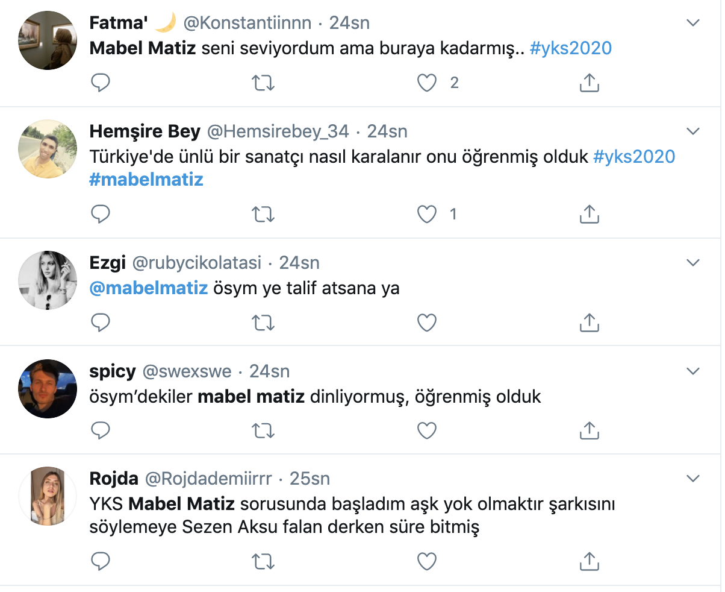Viewport: 725px width, 592px height.
Task: Share Ezgi's tweet via share icon
Action: click(x=589, y=323)
